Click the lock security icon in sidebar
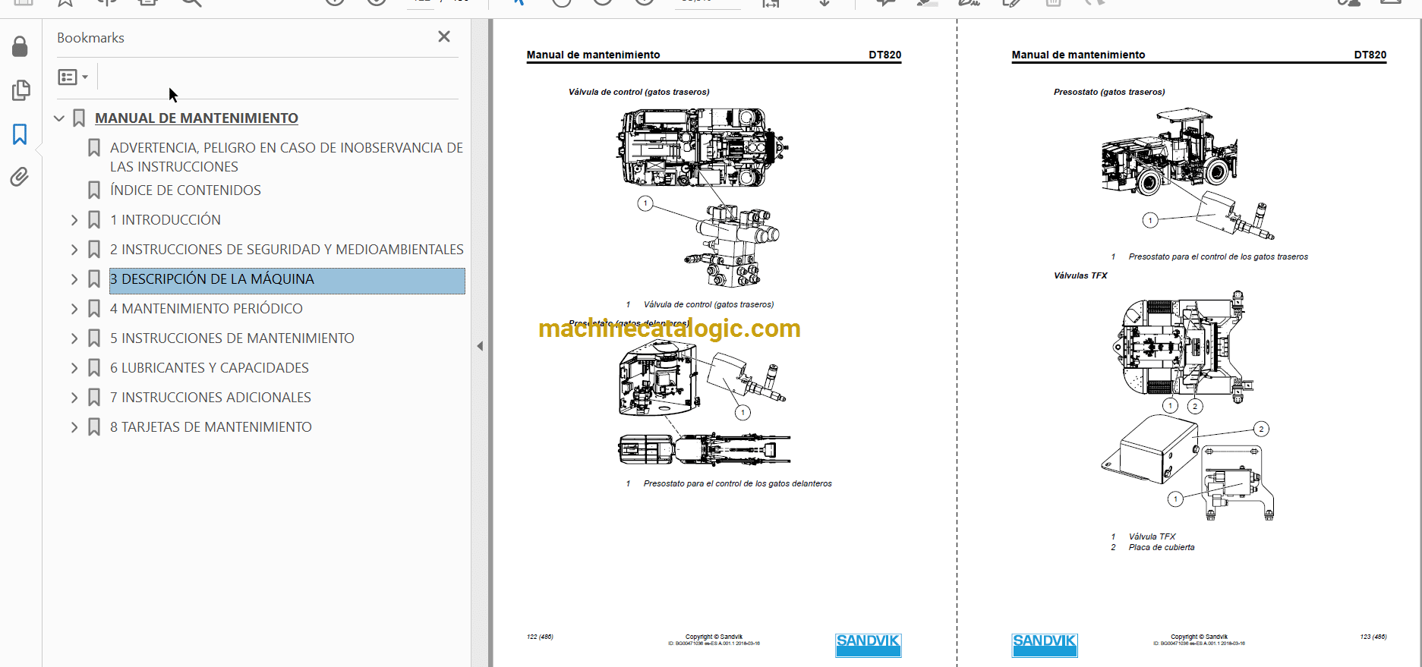 point(20,47)
